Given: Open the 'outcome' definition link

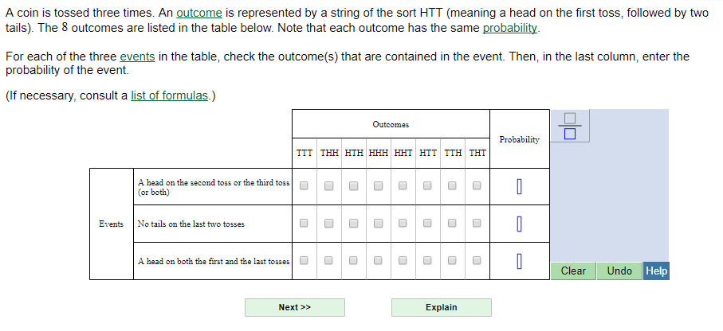Looking at the screenshot, I should pyautogui.click(x=198, y=14).
